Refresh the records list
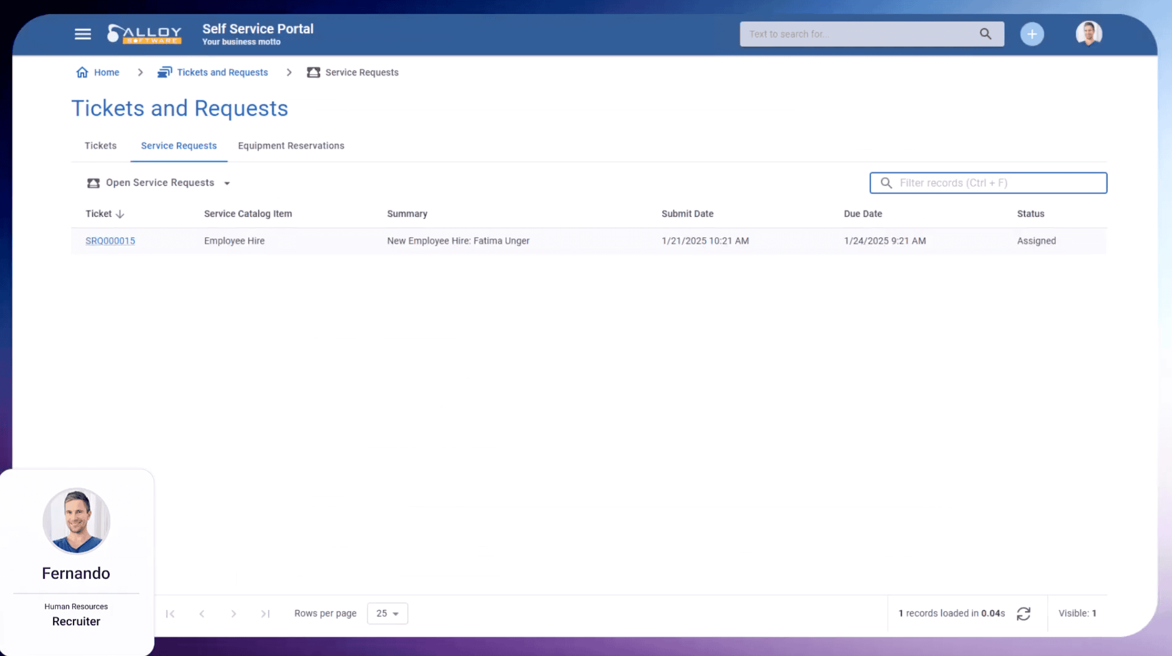The height and width of the screenshot is (656, 1172). pyautogui.click(x=1023, y=614)
